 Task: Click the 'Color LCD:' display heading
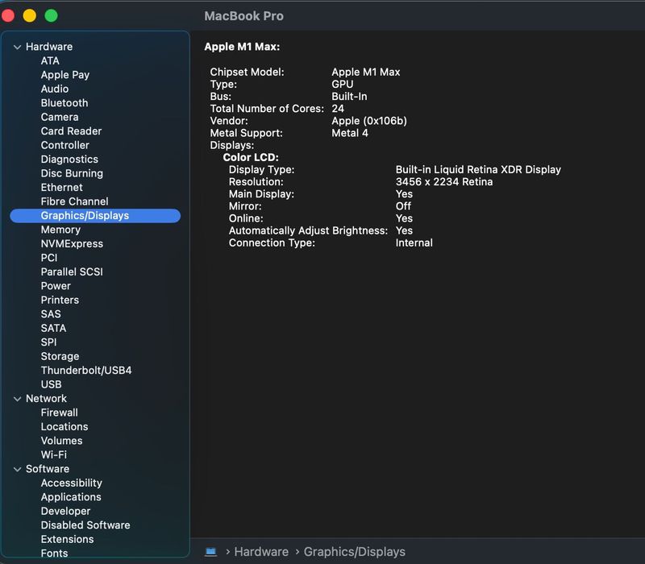(251, 157)
